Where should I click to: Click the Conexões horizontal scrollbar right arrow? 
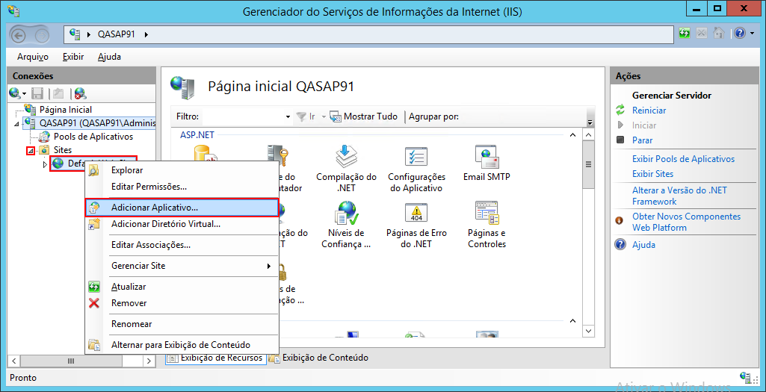(x=149, y=361)
